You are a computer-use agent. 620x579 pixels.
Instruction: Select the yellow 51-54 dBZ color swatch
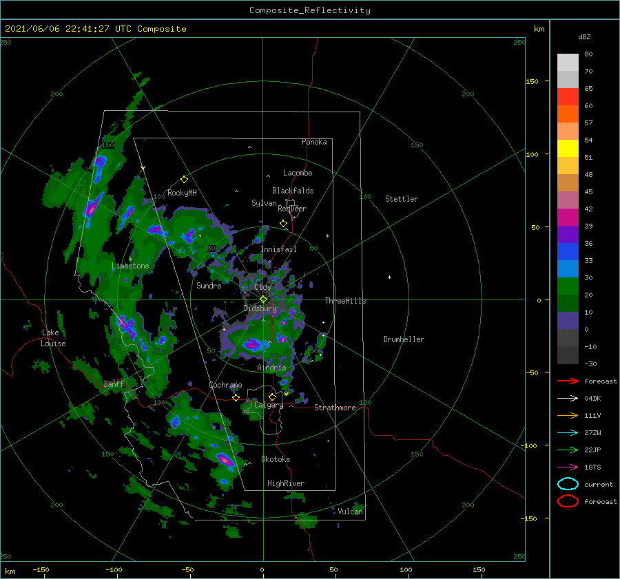pos(568,149)
